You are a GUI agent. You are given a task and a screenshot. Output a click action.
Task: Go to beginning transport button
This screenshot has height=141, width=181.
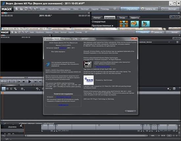(24, 82)
